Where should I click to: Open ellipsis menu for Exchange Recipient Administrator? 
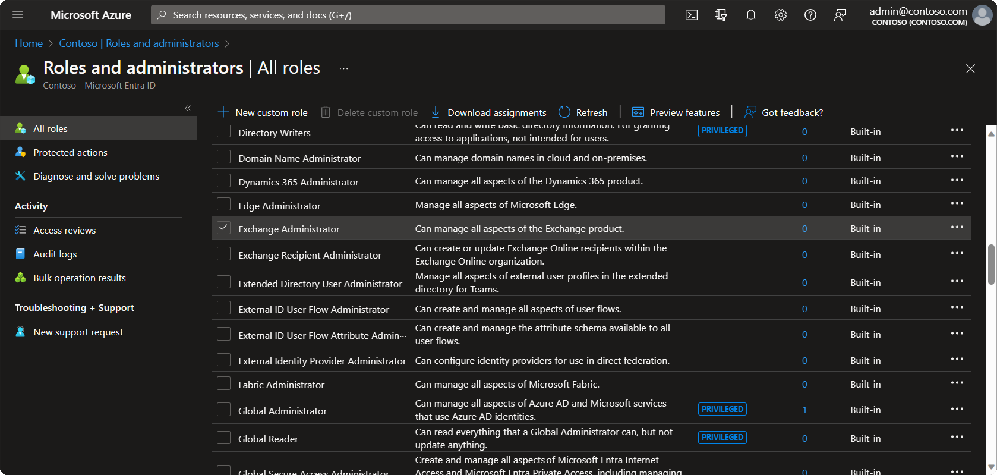[957, 253]
